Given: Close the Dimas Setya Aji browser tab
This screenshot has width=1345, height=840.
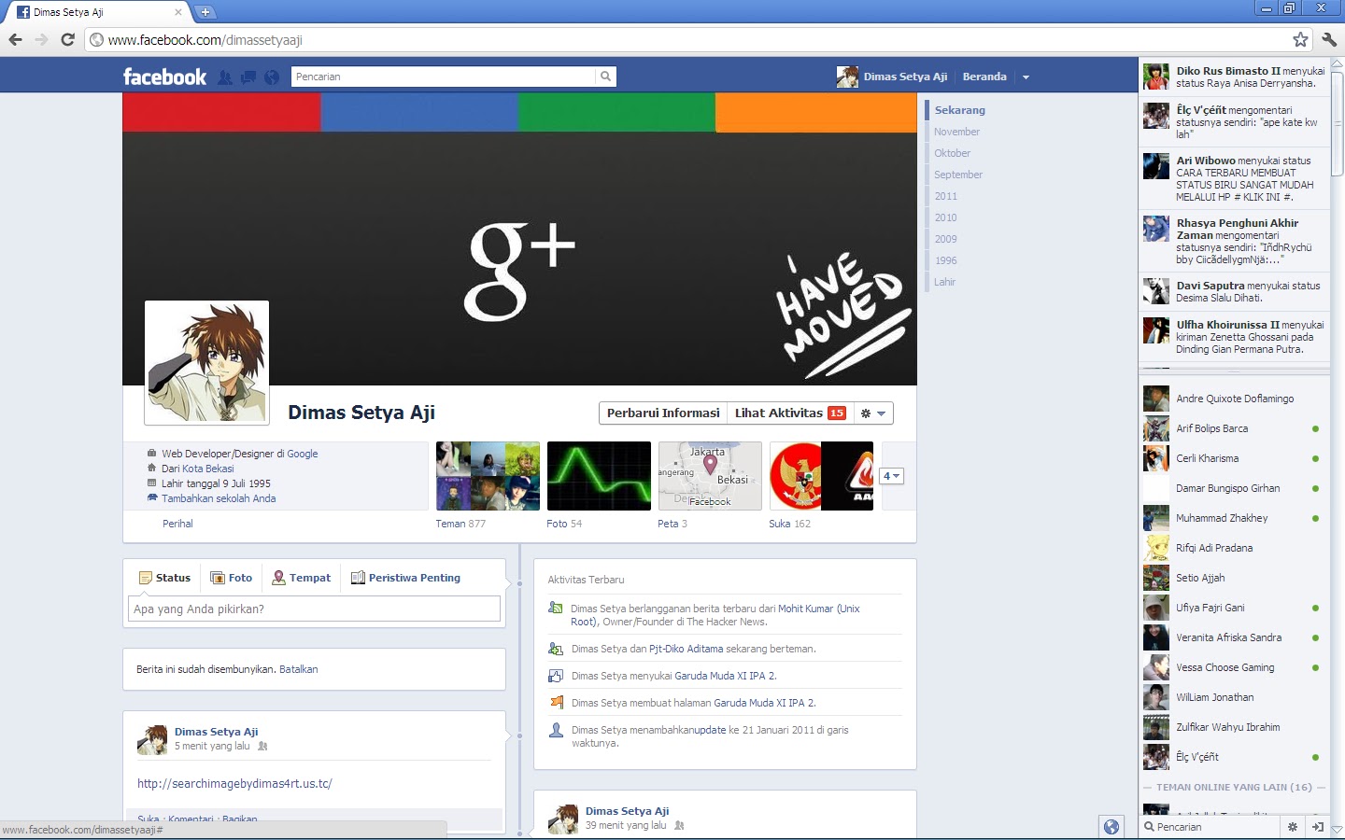Looking at the screenshot, I should (178, 12).
